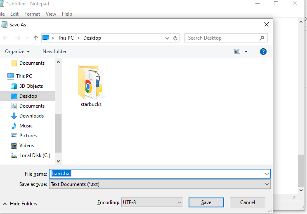Select the starbucks folder thumbnail
Image resolution: width=307 pixels, height=214 pixels.
[x=91, y=82]
